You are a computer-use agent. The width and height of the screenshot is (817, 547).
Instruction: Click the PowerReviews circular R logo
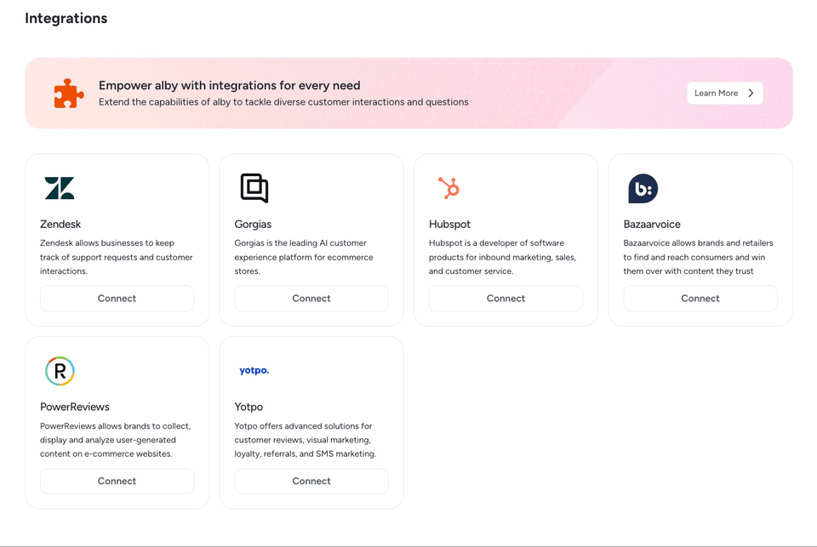click(60, 371)
